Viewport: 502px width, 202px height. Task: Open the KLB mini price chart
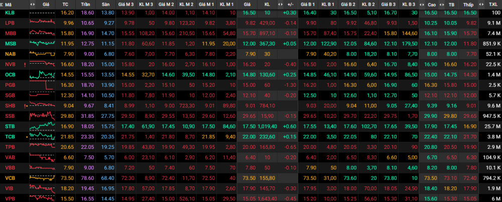pos(42,13)
